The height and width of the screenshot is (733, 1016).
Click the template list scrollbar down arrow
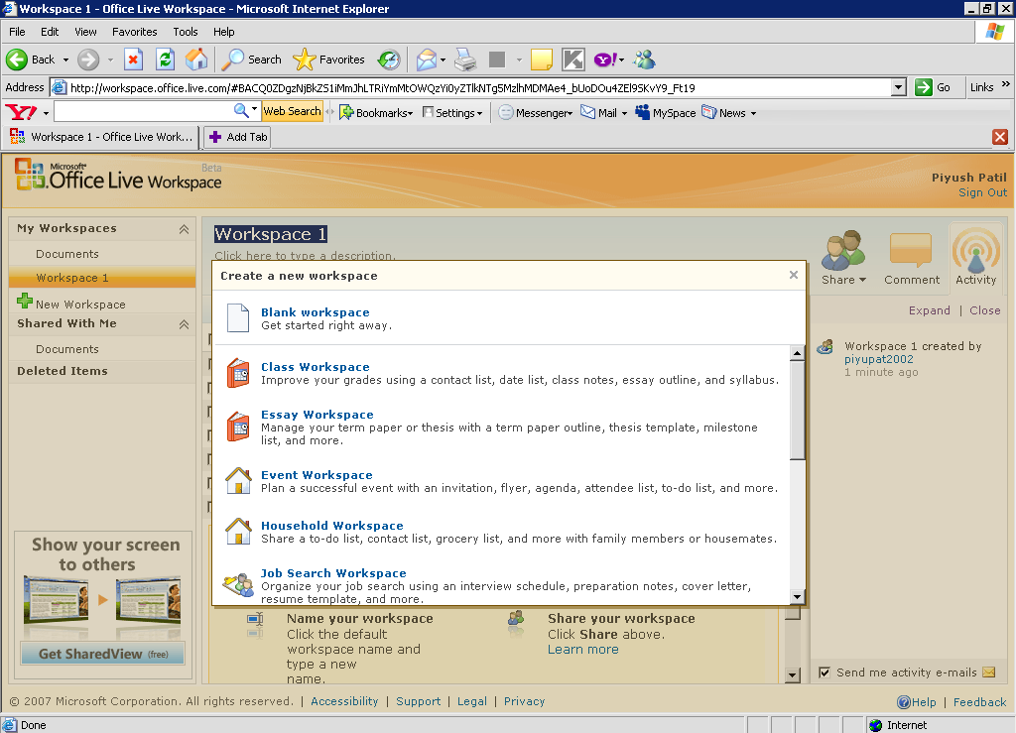click(798, 597)
